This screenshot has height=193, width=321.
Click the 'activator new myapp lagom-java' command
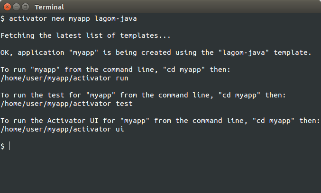[x=73, y=18]
